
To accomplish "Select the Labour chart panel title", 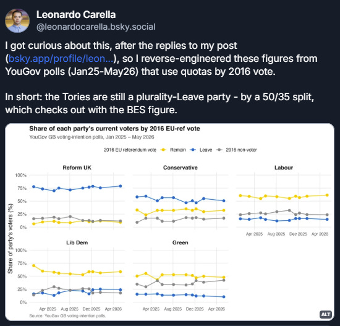I will pos(284,168).
